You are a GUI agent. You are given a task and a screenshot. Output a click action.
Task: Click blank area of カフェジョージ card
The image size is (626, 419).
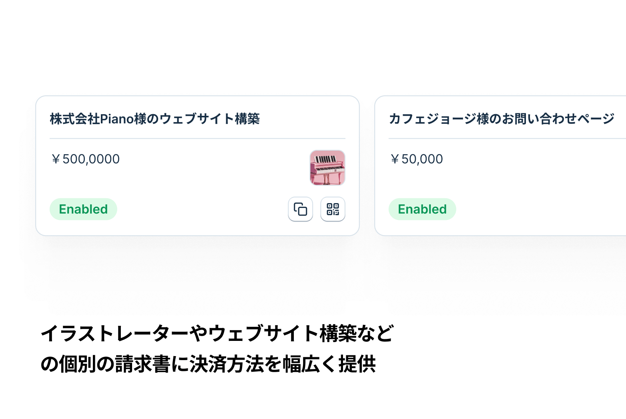[520, 184]
